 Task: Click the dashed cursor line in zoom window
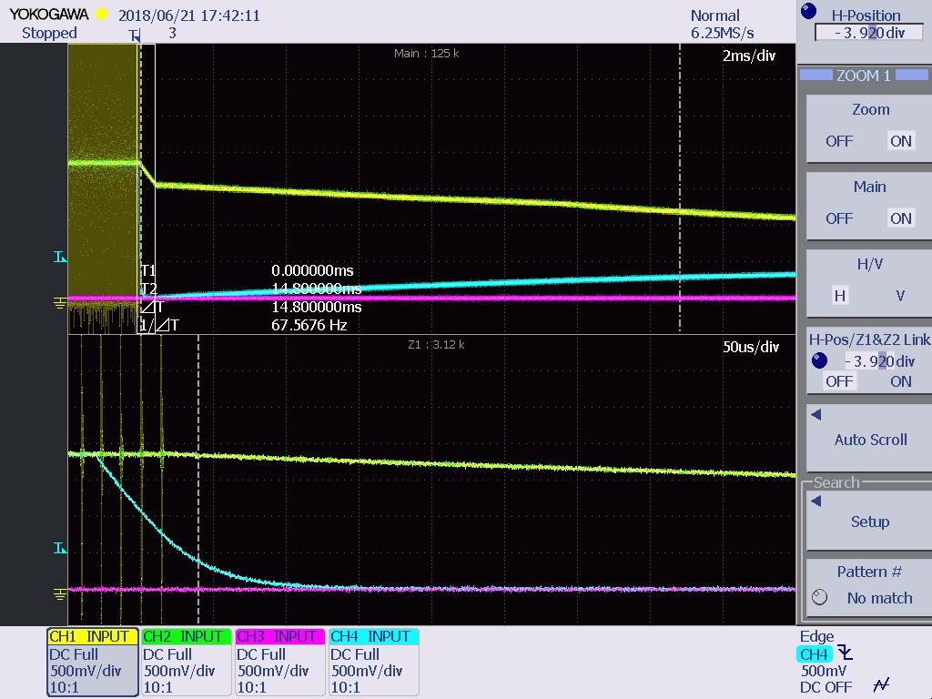[198, 479]
